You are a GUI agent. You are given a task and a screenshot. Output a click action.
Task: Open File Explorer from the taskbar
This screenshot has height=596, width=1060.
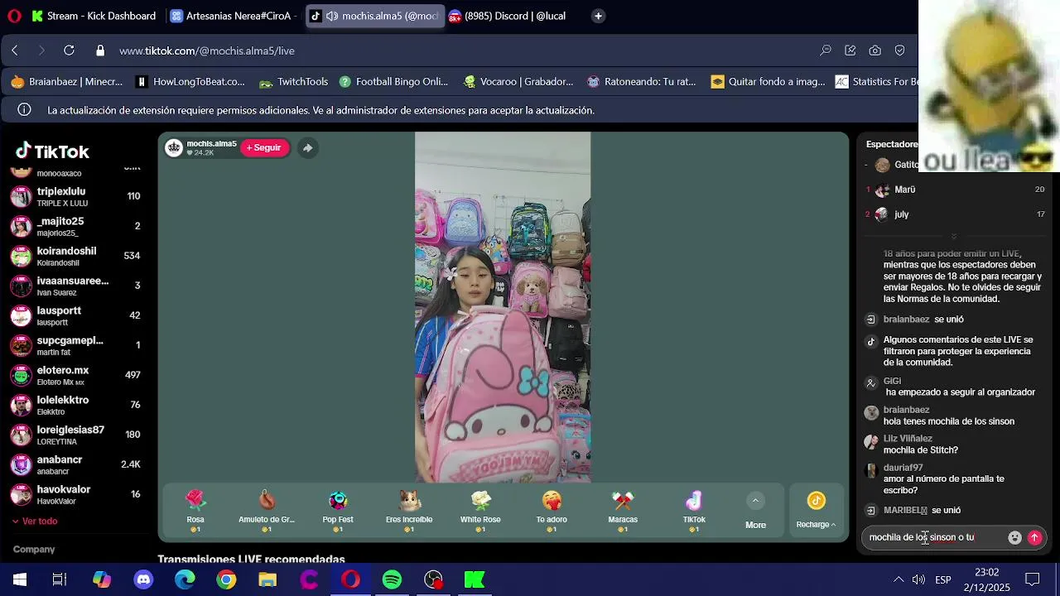pos(267,579)
